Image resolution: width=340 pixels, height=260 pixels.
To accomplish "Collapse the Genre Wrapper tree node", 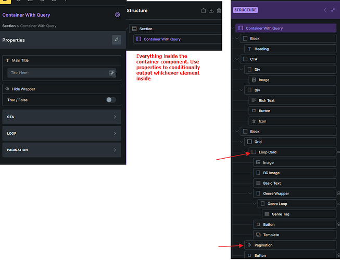I will point(251,193).
